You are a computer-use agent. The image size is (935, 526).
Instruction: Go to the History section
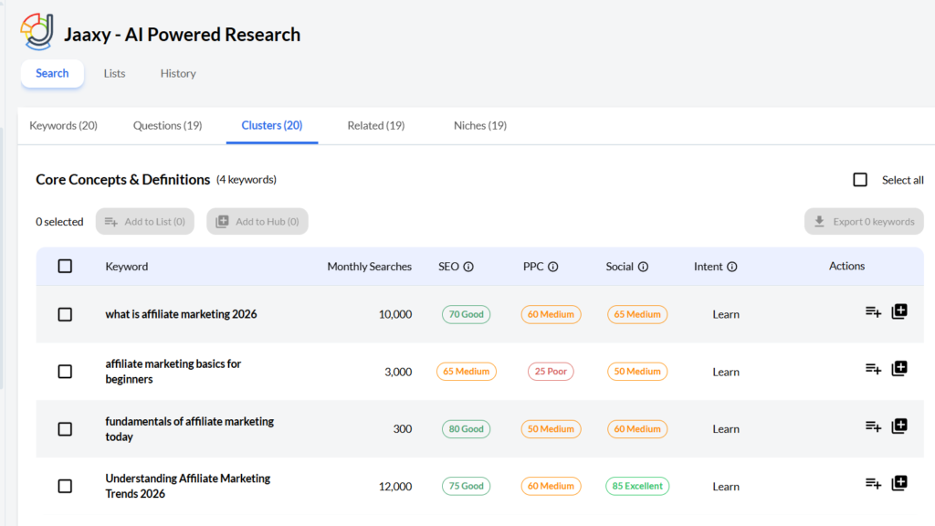[178, 74]
